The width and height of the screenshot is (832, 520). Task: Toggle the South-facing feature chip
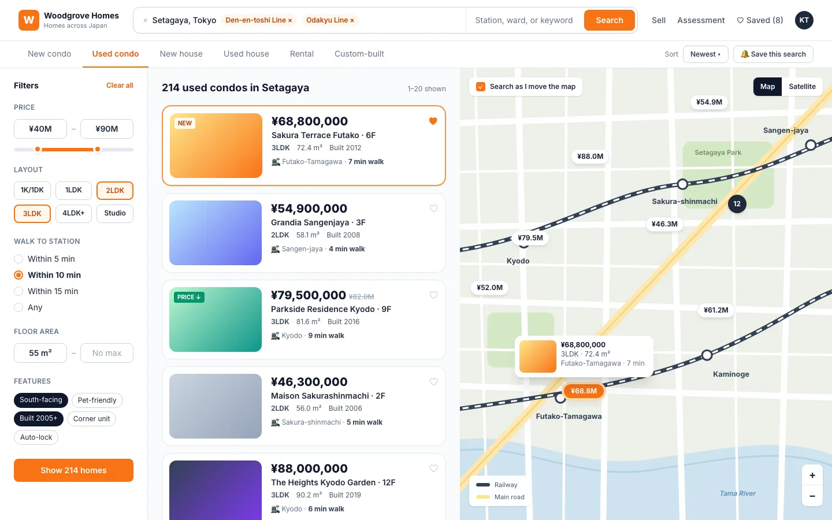coord(41,400)
